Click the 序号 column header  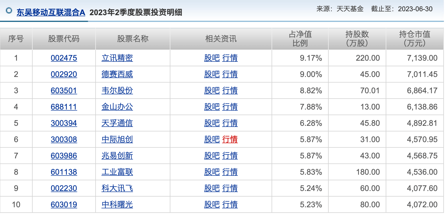point(16,39)
